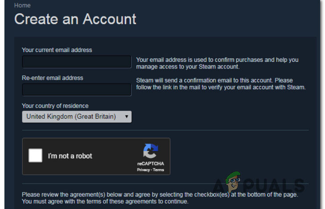325x209 pixels.
Task: Click the 'Re-enter email address' label
Action: [x=52, y=78]
